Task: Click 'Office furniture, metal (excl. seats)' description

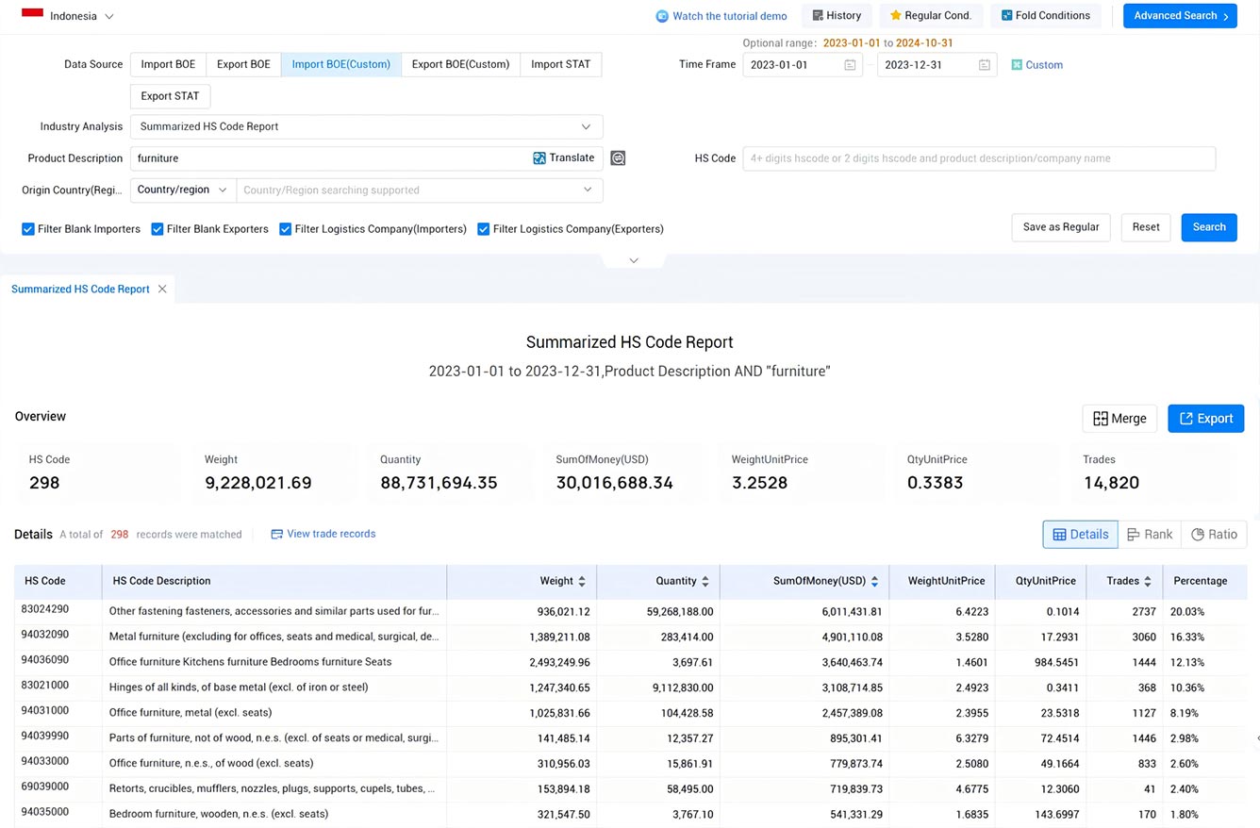Action: 191,713
